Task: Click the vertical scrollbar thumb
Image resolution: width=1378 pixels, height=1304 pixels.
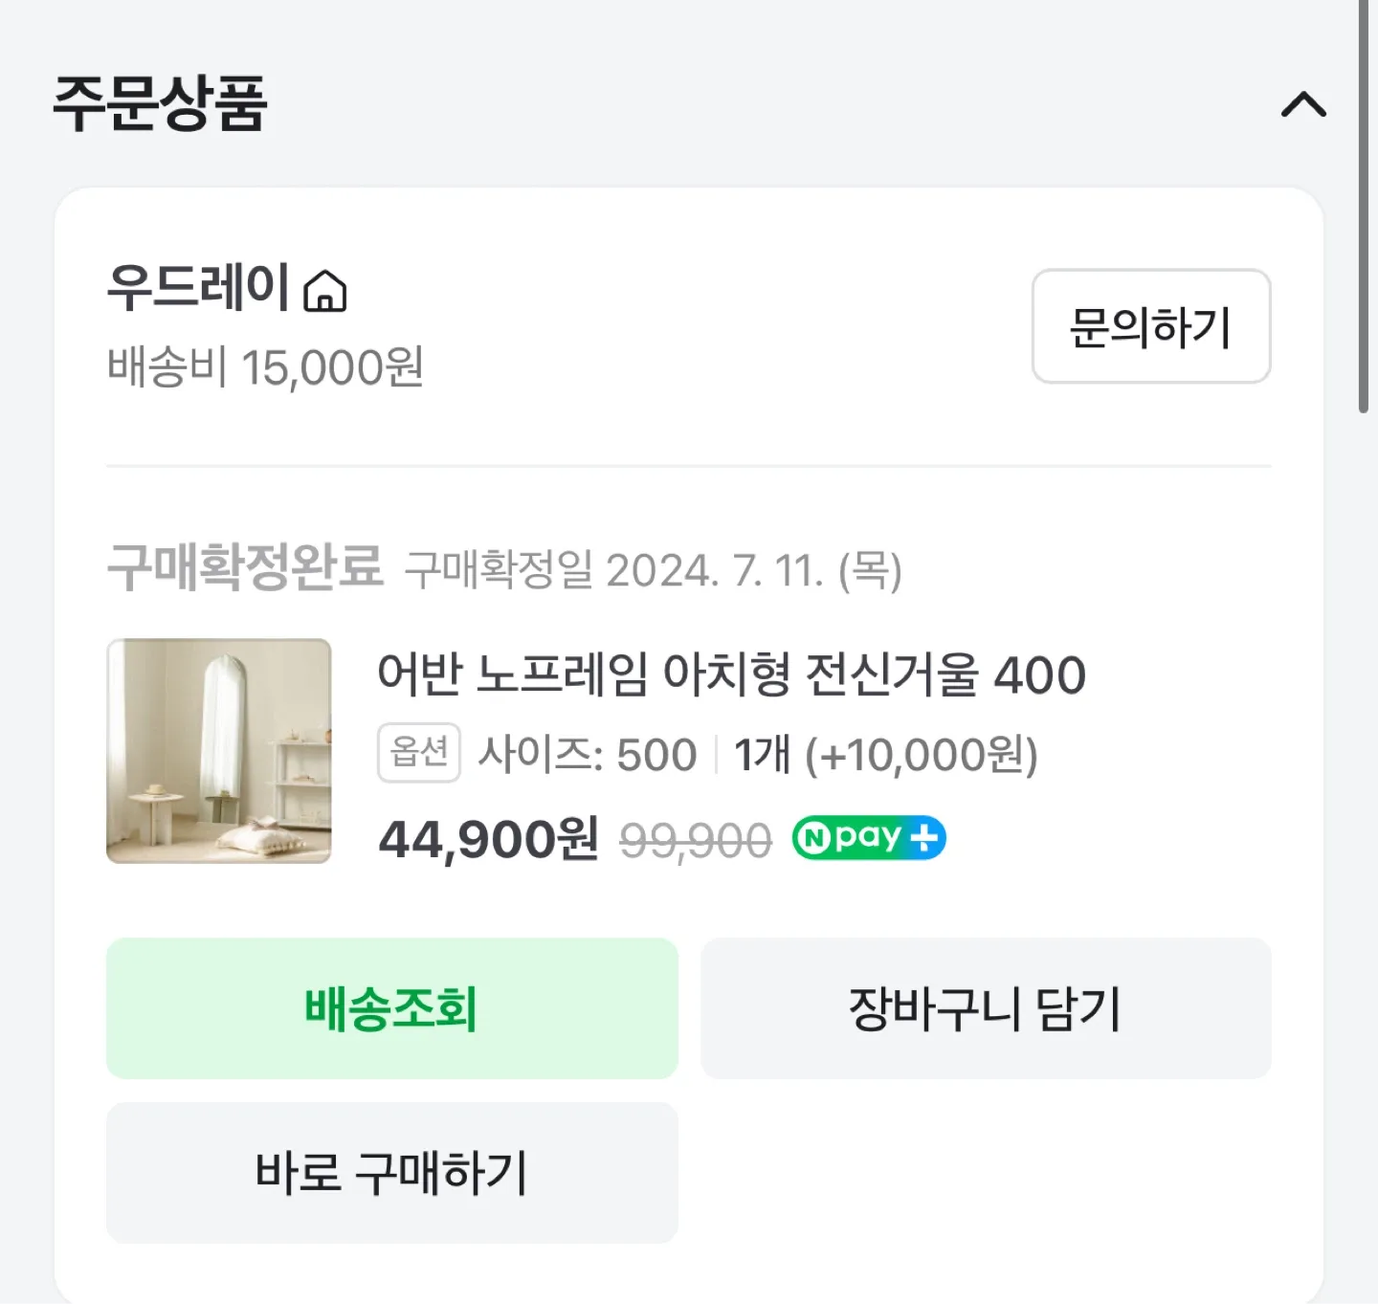Action: tap(1364, 206)
